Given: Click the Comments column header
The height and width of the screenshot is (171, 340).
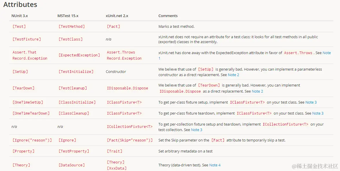Looking at the screenshot, I should pyautogui.click(x=168, y=16).
